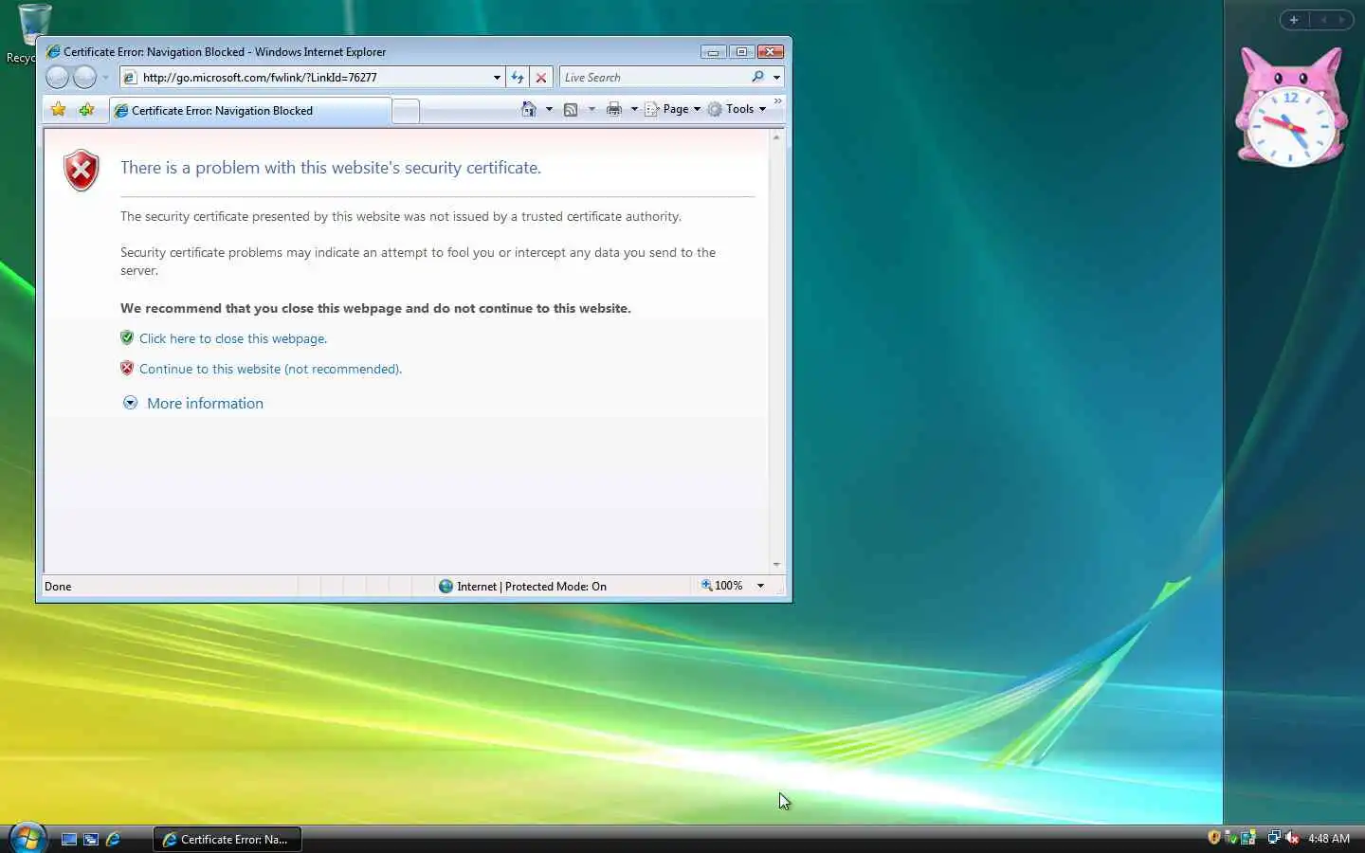Click the IE logo in title bar
The width and height of the screenshot is (1365, 853).
click(x=53, y=51)
